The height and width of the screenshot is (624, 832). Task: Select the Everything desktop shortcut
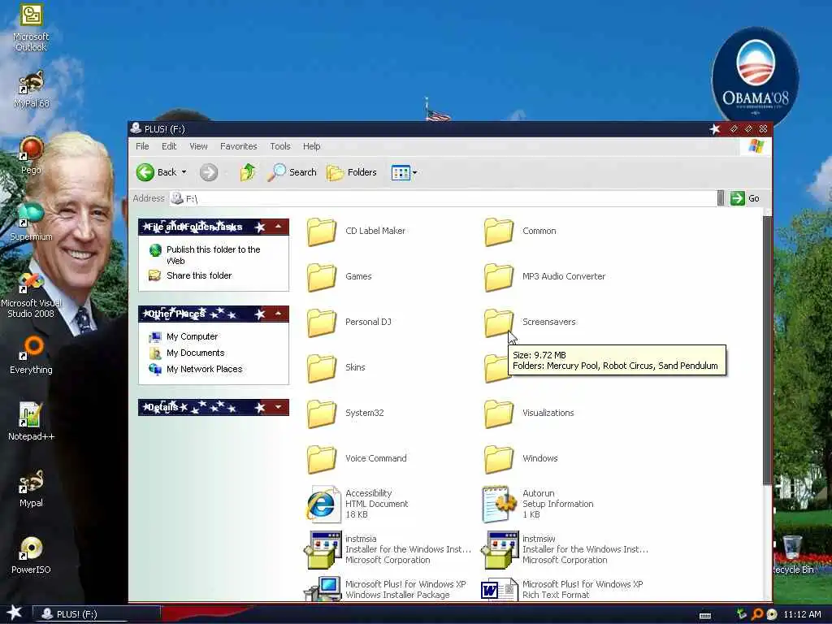click(31, 355)
